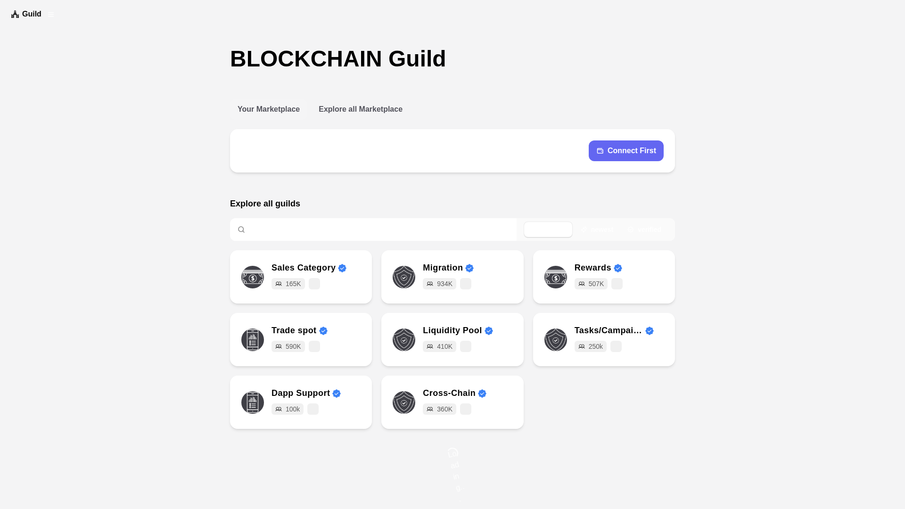Click the Rewards guild dollar-bill avatar
This screenshot has height=509, width=905.
pyautogui.click(x=555, y=277)
